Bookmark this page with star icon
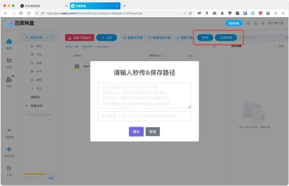The width and height of the screenshot is (289, 186). point(190,13)
